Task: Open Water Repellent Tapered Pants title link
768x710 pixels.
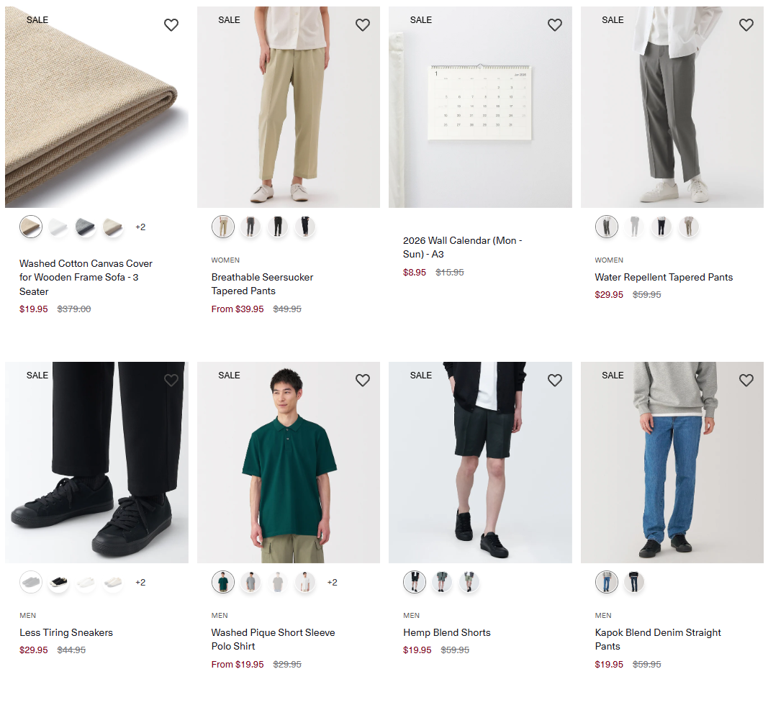Action: coord(664,278)
